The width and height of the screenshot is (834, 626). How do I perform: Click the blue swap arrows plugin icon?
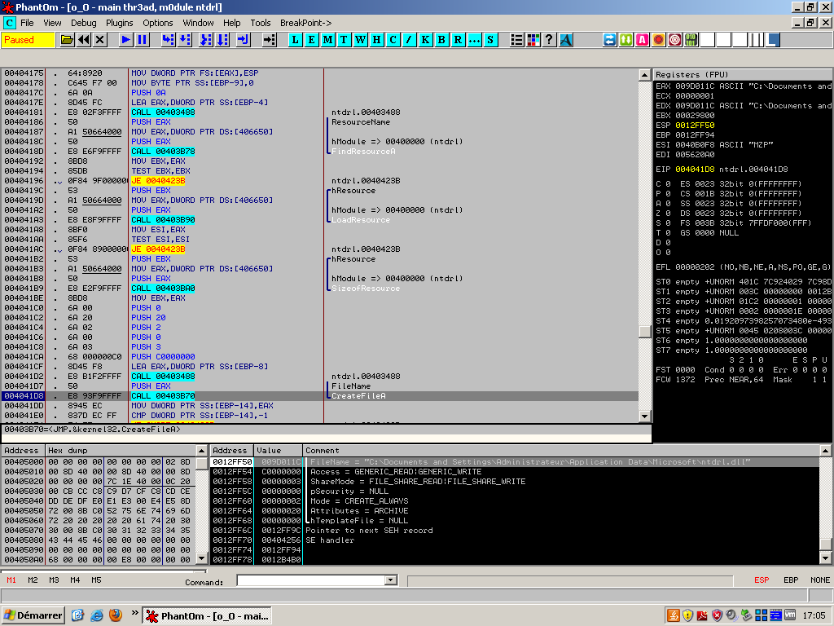tap(609, 40)
